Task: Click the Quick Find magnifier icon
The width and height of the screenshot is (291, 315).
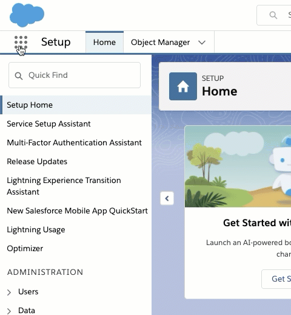Action: pyautogui.click(x=19, y=76)
